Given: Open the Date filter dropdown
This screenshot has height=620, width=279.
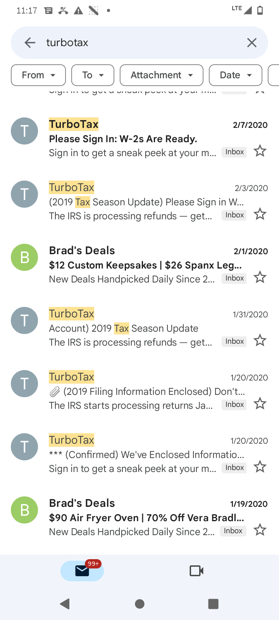Looking at the screenshot, I should tap(235, 75).
